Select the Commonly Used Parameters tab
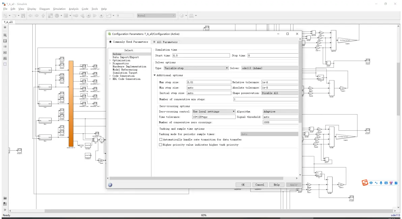This screenshot has height=219, width=402. 129,42
